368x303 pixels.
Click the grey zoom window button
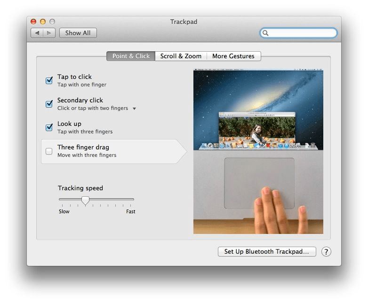tap(52, 22)
